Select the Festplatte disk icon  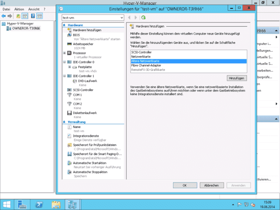[75, 67]
